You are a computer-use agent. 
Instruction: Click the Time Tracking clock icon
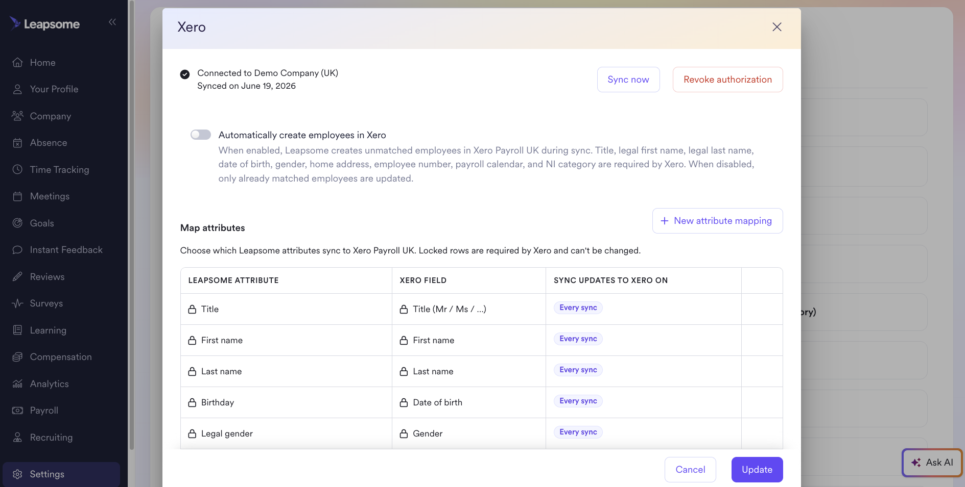point(17,169)
